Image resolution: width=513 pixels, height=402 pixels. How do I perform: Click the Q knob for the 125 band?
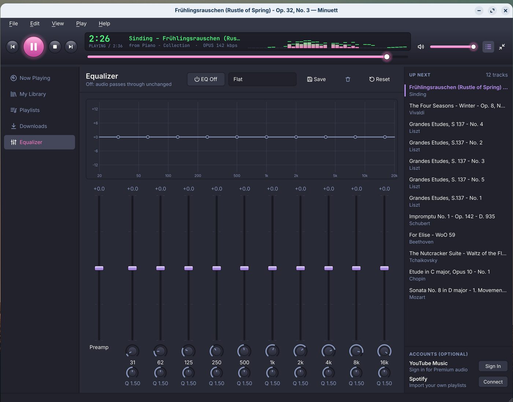pyautogui.click(x=188, y=373)
